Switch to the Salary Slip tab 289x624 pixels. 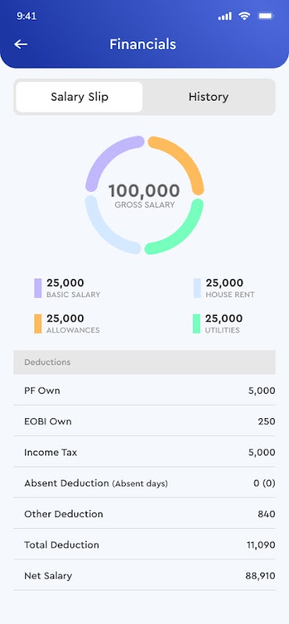click(80, 97)
